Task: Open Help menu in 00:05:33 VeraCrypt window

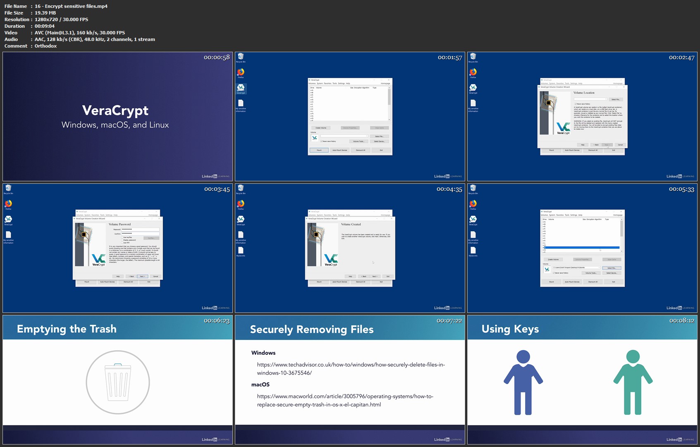Action: click(x=580, y=215)
